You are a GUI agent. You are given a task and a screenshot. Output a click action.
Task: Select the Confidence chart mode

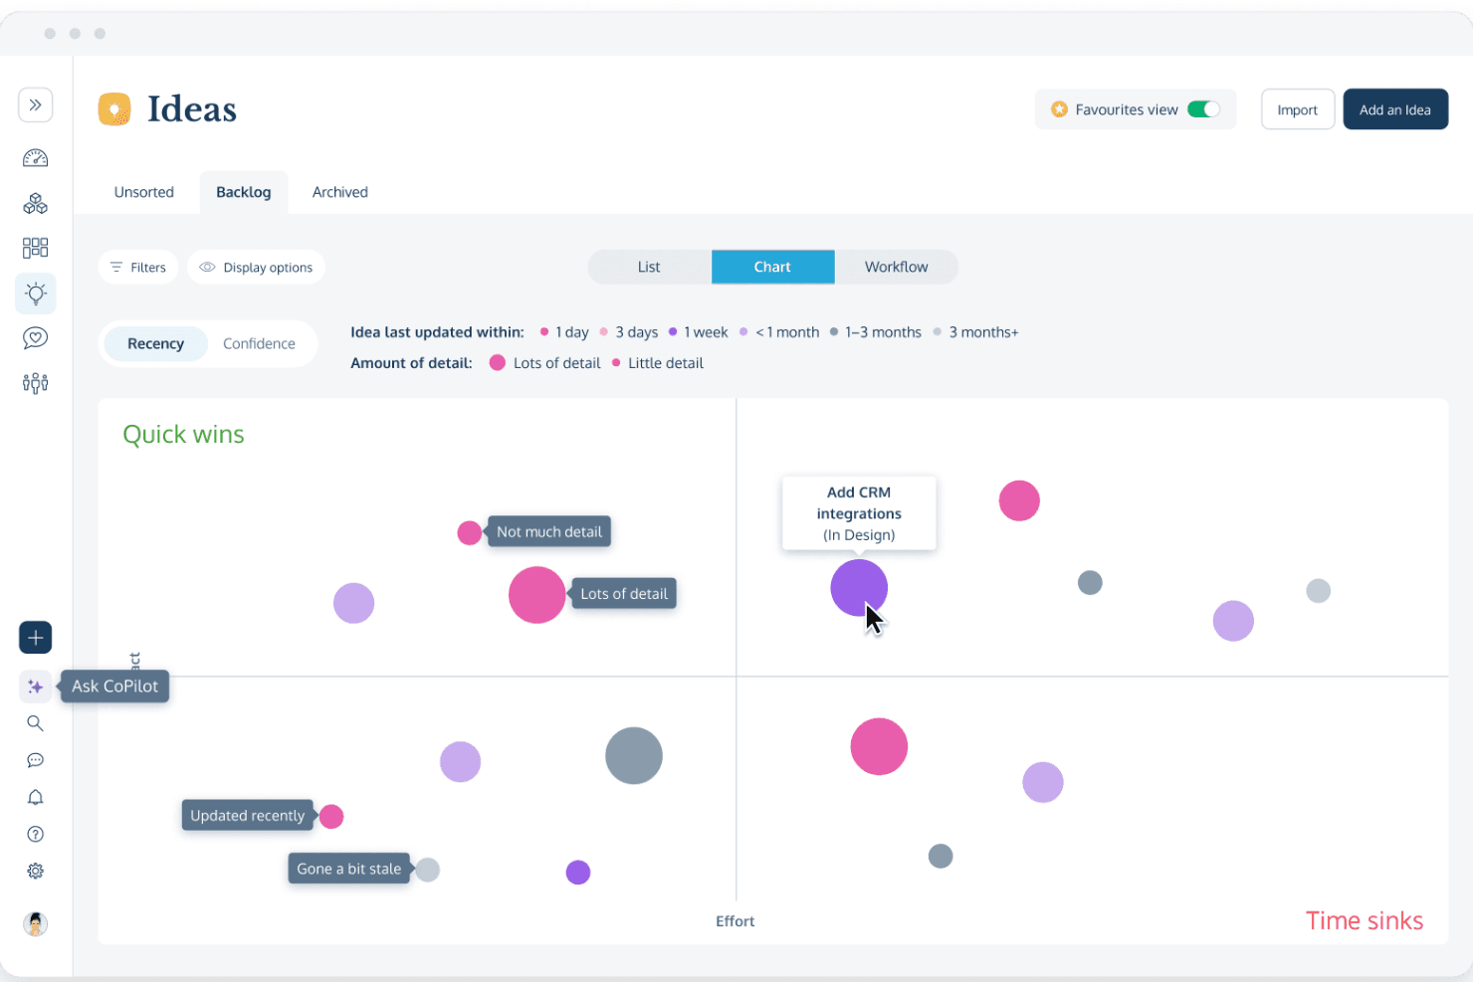click(x=259, y=343)
